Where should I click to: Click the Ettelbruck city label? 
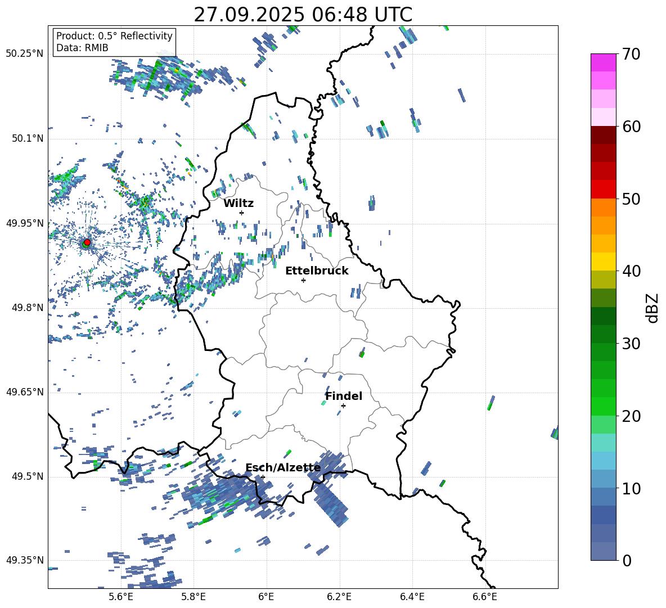pos(317,271)
